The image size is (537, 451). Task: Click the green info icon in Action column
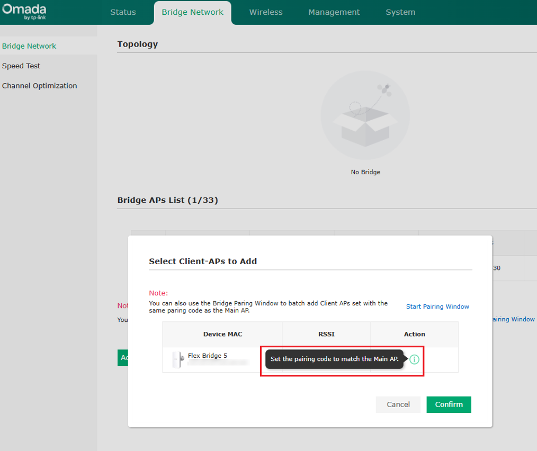tap(414, 359)
